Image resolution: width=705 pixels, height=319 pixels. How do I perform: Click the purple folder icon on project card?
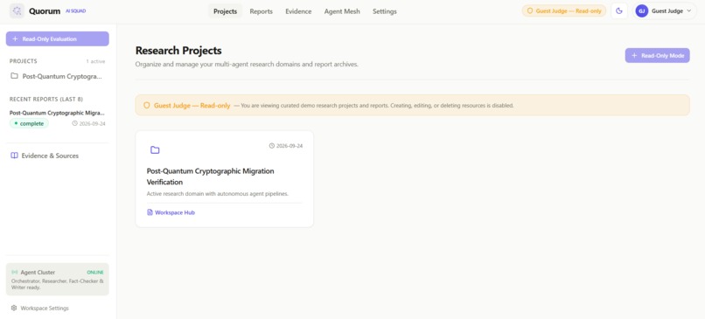pyautogui.click(x=155, y=150)
